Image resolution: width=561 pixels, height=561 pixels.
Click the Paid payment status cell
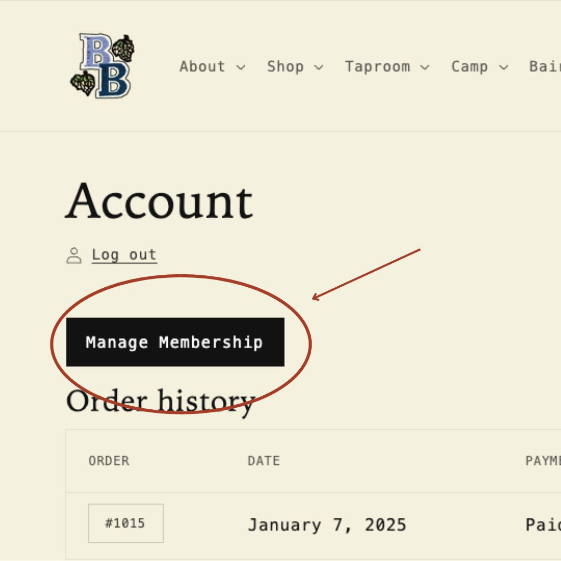[x=543, y=525]
